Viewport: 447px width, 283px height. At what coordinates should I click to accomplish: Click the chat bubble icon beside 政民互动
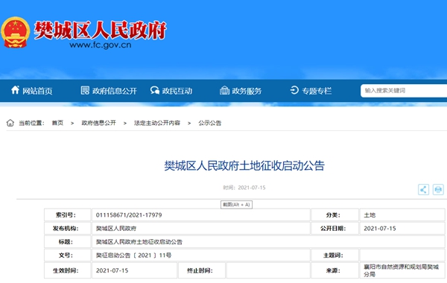click(155, 90)
